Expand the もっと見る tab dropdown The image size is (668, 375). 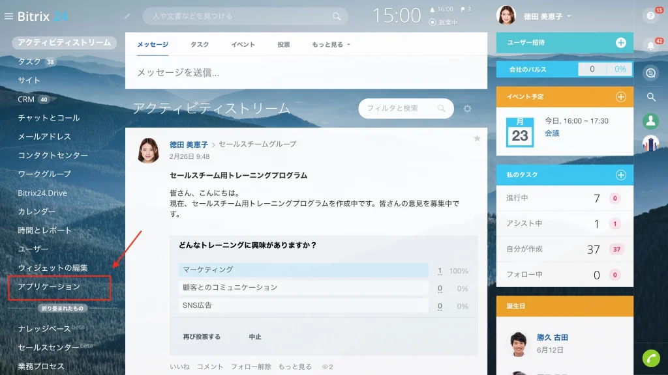(x=331, y=44)
